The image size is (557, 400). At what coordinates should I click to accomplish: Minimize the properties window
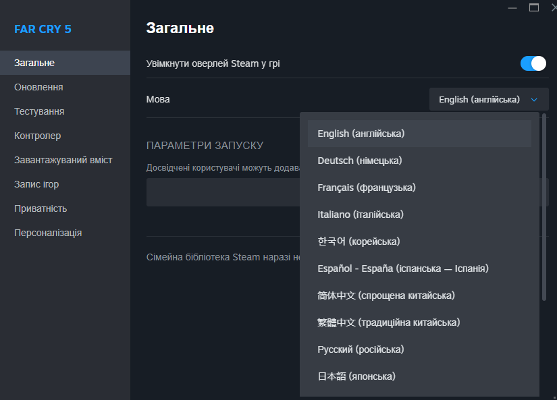(x=512, y=8)
